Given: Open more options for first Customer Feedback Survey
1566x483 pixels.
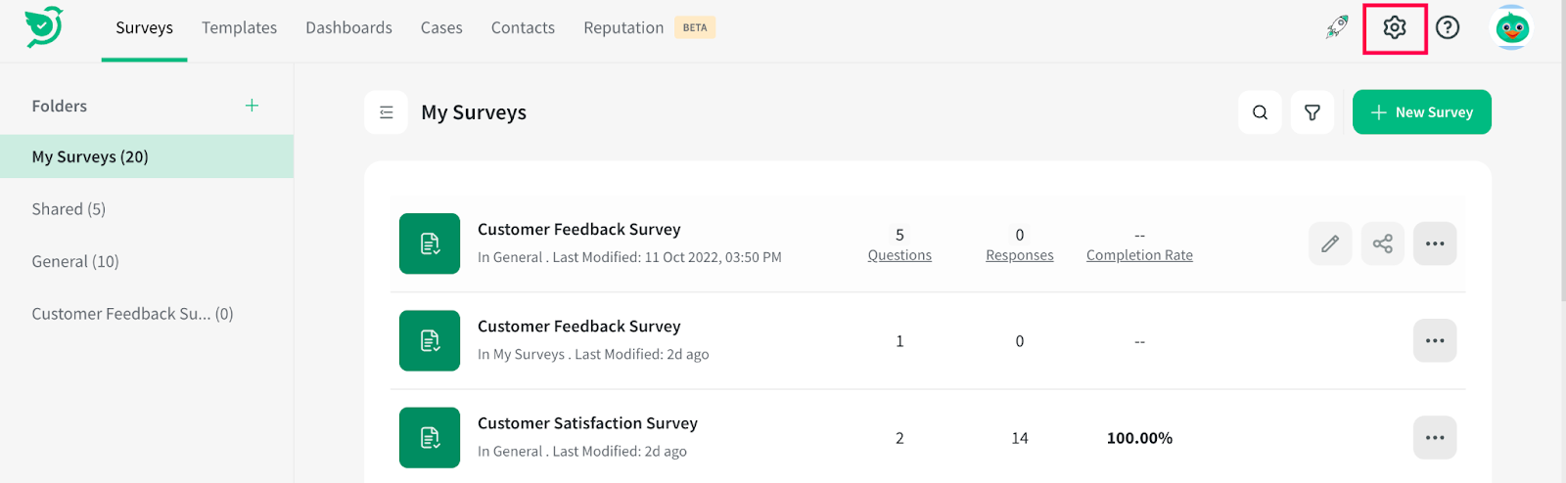Looking at the screenshot, I should (x=1435, y=243).
